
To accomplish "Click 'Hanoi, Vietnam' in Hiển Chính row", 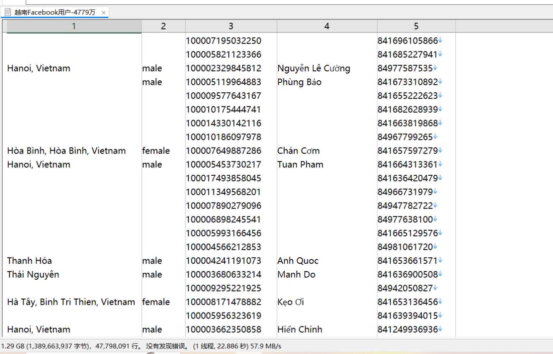I will click(x=38, y=329).
